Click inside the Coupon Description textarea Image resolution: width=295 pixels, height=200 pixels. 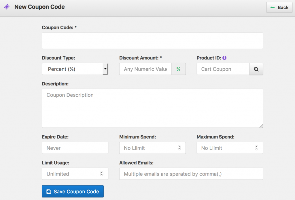click(x=152, y=108)
